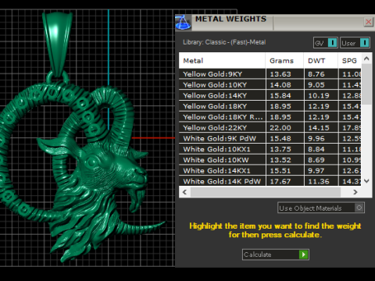Select the Yellow Gold:22KY row
Image resolution: width=375 pixels, height=281 pixels.
click(x=270, y=128)
